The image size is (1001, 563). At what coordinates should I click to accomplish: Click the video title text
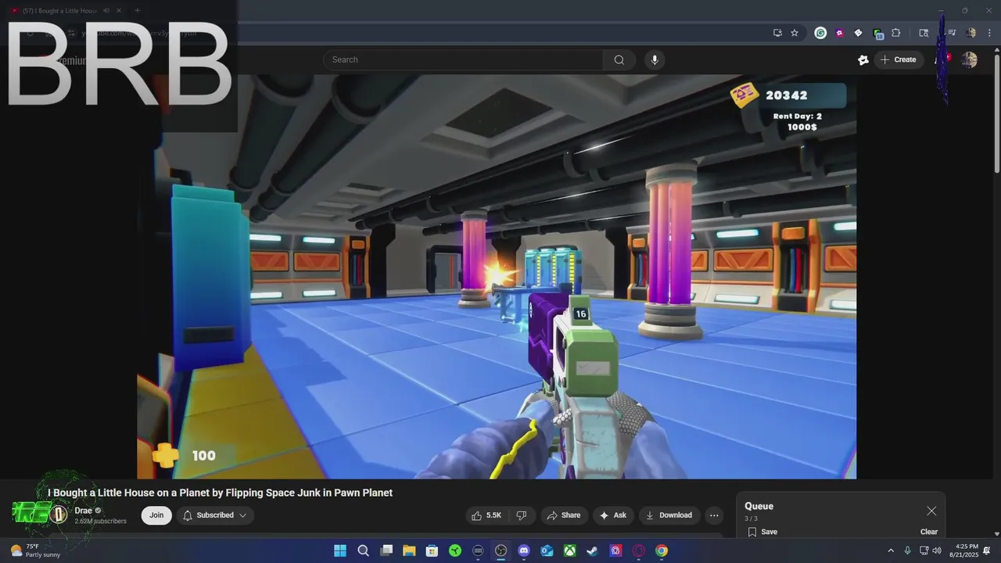click(x=220, y=493)
